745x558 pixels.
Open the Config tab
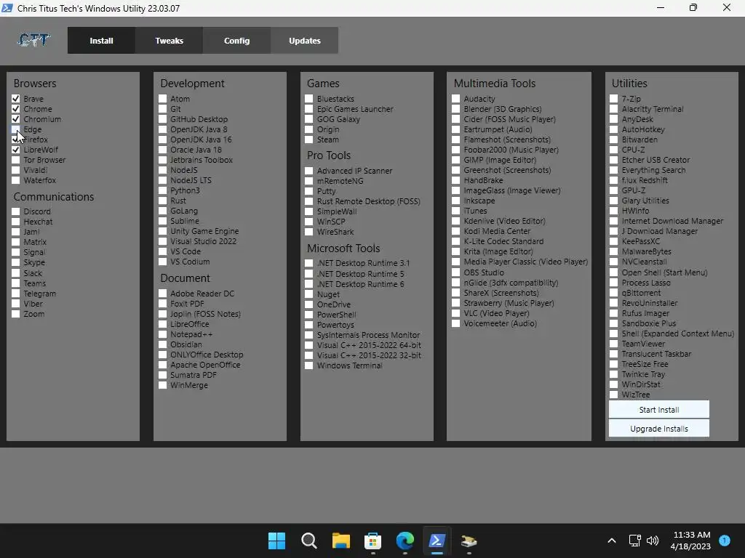pos(236,41)
